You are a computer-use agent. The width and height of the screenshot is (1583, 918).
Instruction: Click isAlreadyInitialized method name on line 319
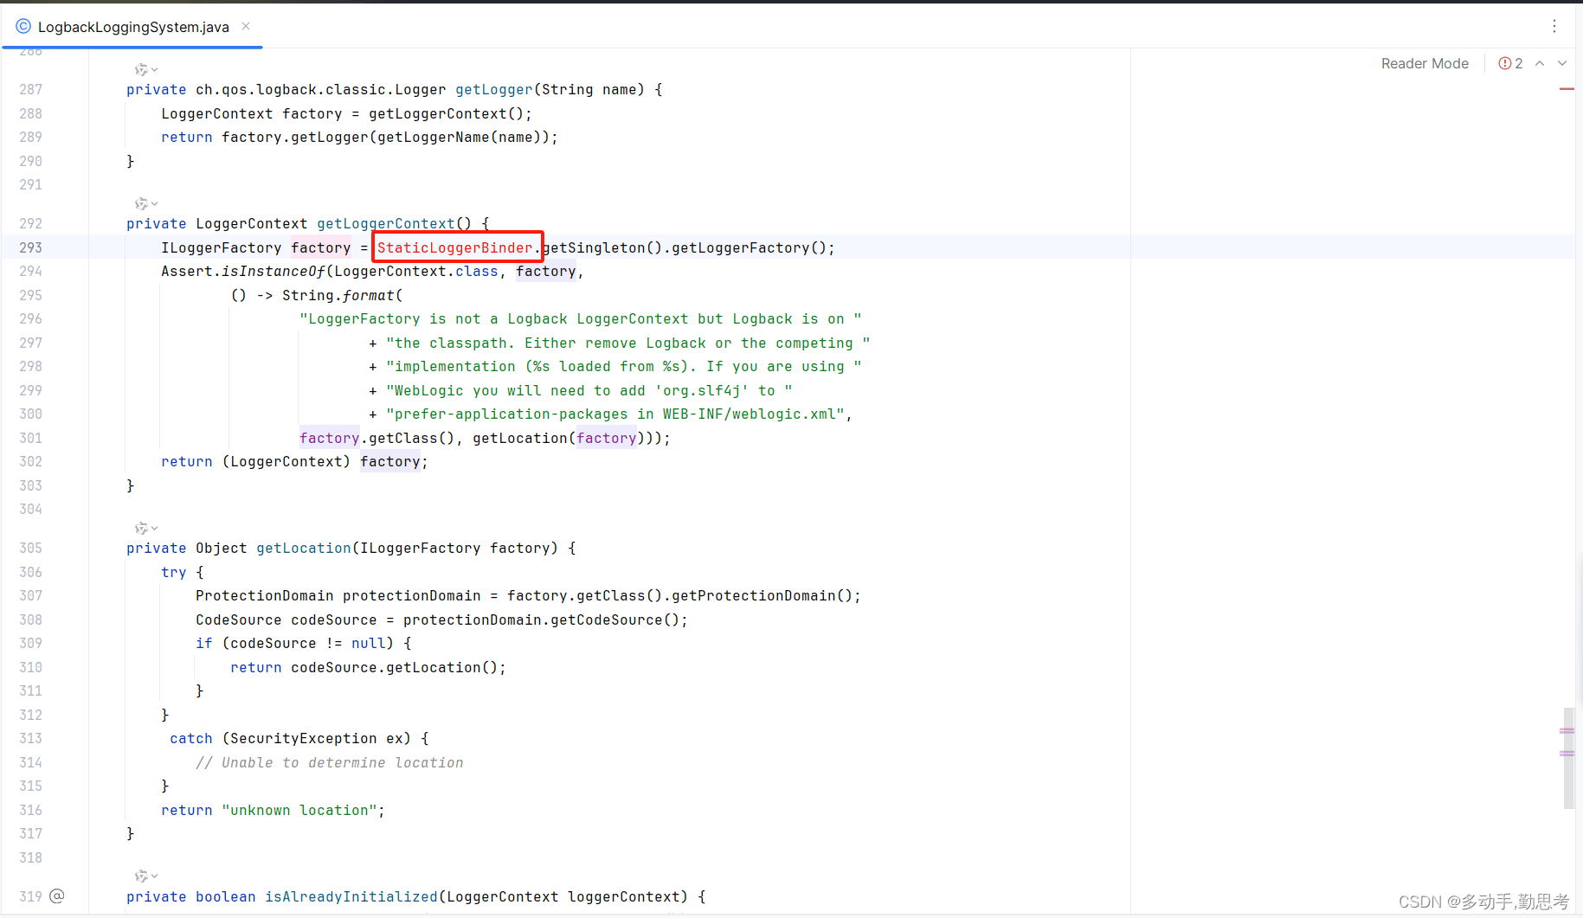click(351, 896)
